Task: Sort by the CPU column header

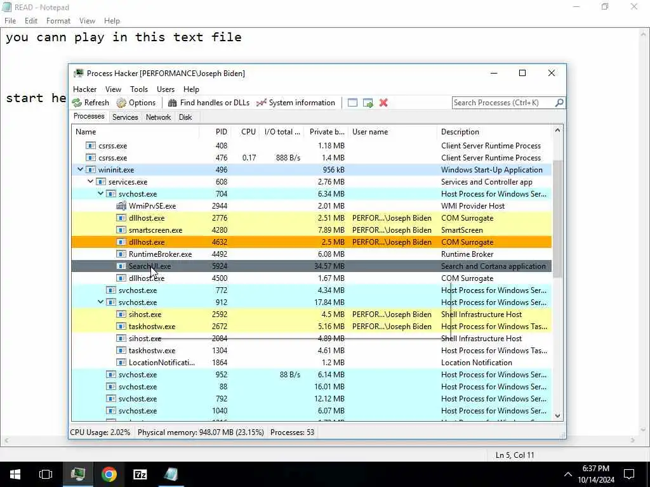Action: click(x=246, y=132)
